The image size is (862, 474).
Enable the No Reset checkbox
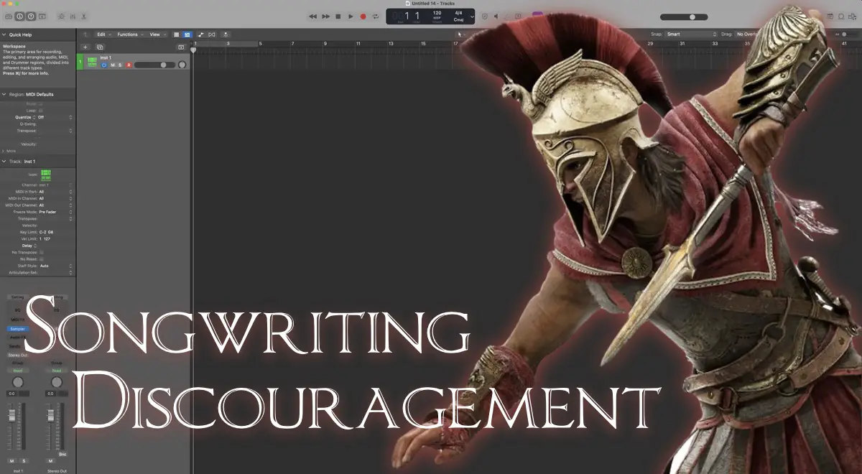[41, 259]
